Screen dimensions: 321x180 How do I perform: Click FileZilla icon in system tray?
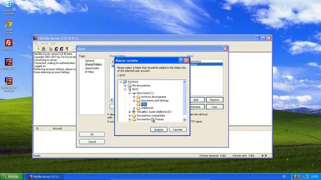point(295,176)
